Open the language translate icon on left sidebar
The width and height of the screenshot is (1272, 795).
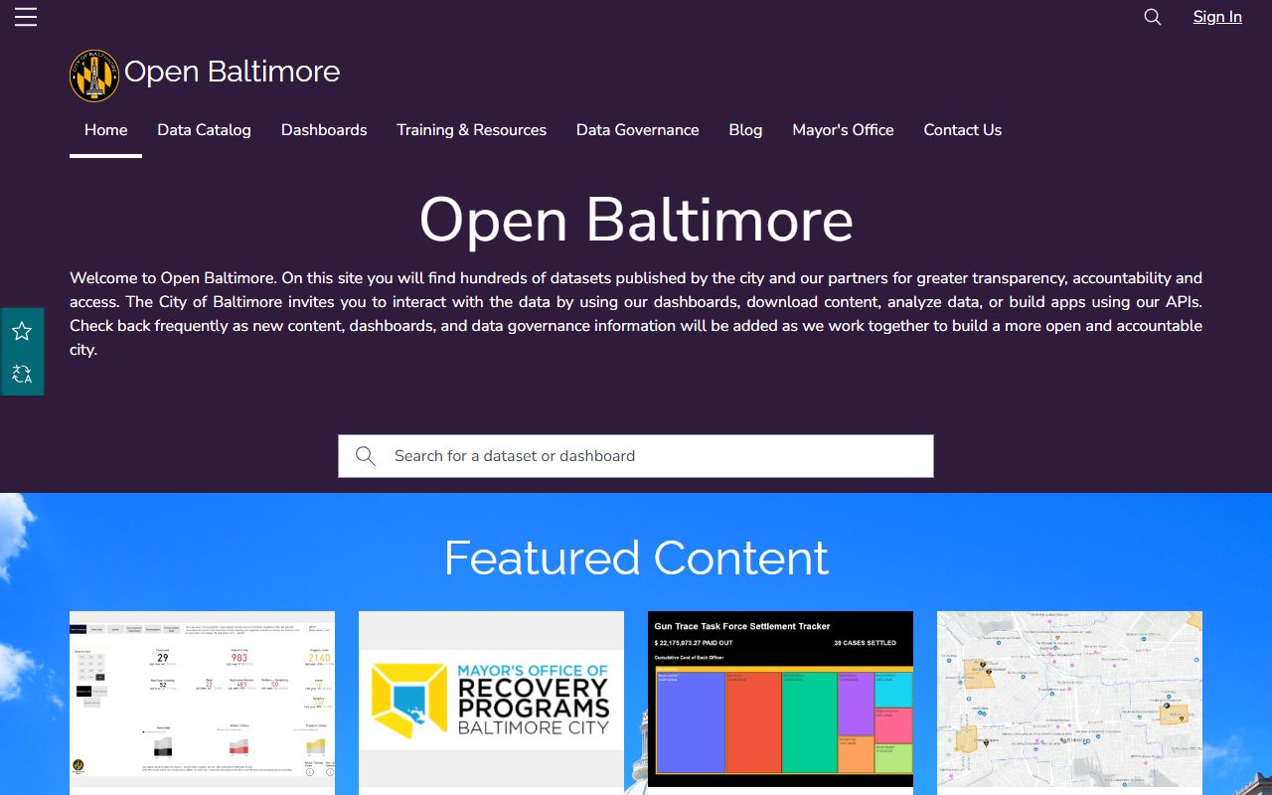[x=22, y=374]
